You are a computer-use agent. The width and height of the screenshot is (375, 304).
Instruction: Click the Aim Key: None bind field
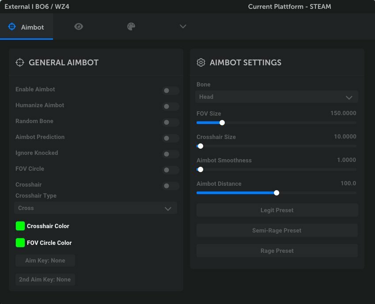(45, 260)
